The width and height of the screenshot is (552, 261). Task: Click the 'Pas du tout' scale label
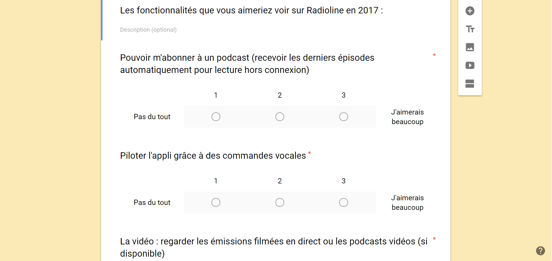152,117
